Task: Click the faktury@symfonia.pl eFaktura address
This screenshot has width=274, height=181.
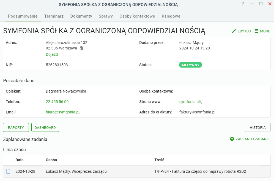Action: [197, 112]
